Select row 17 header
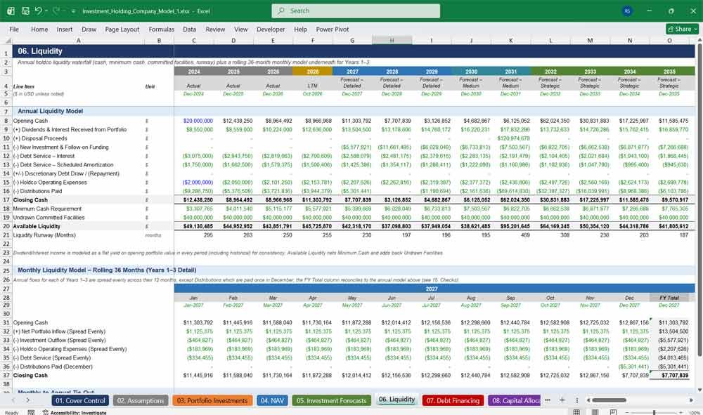Image resolution: width=703 pixels, height=415 pixels. 6,199
